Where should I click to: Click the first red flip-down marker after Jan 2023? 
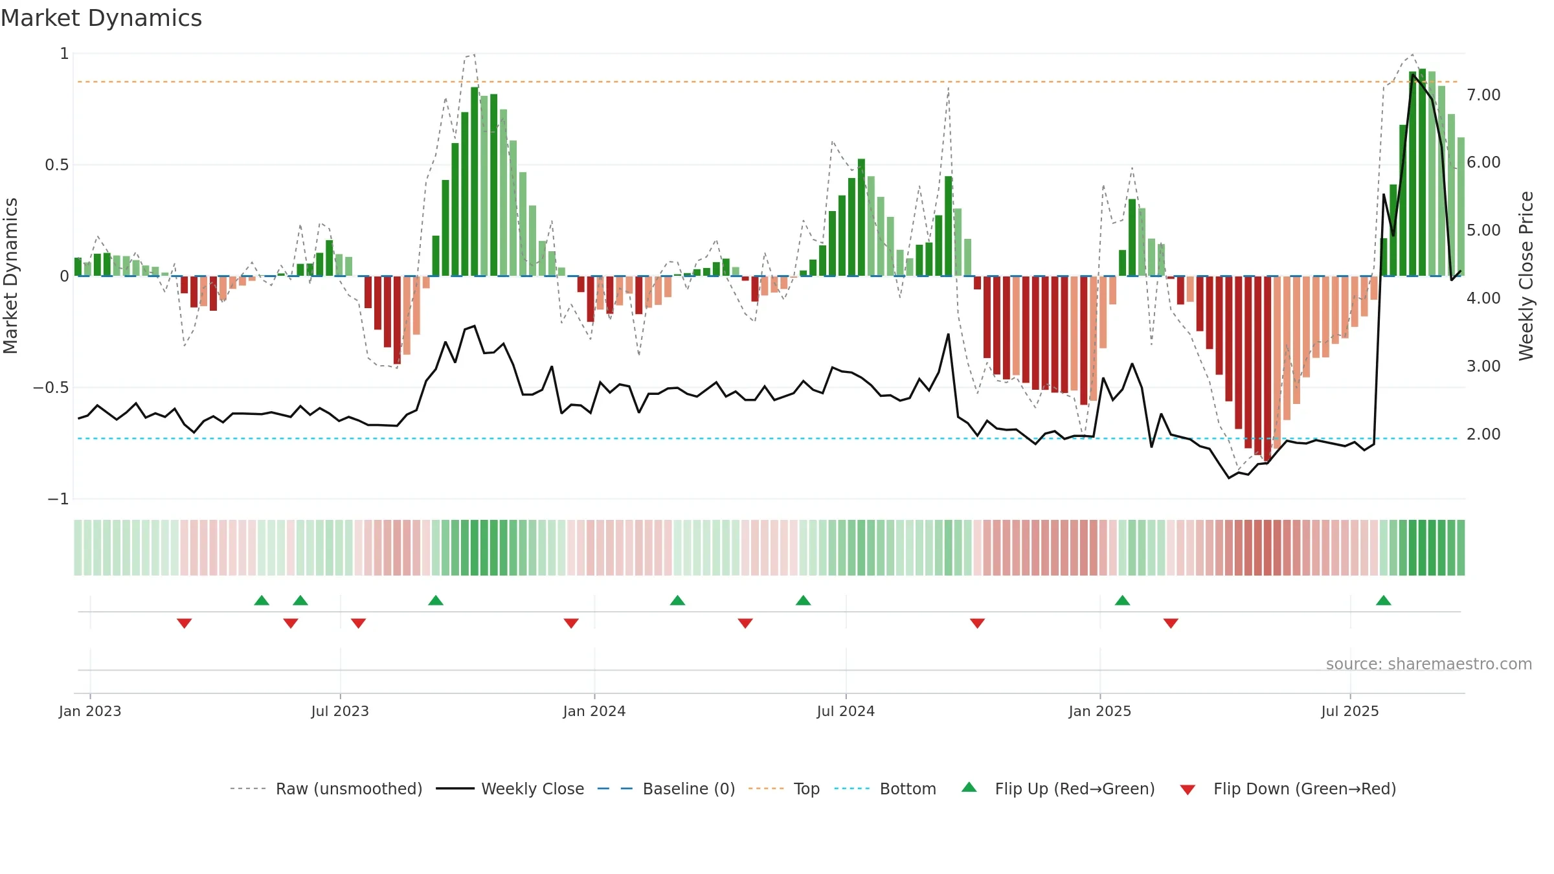185,623
